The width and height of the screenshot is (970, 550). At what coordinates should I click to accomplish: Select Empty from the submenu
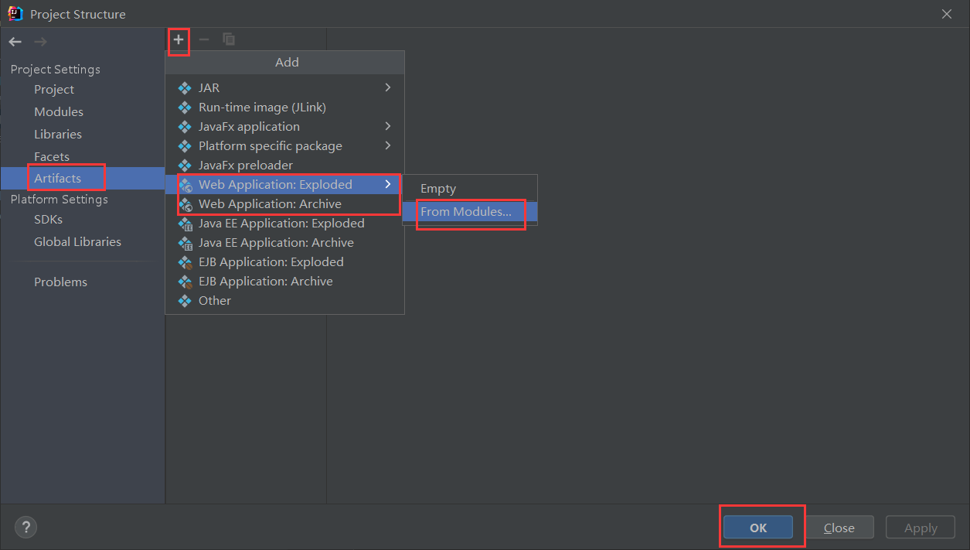[x=438, y=189]
